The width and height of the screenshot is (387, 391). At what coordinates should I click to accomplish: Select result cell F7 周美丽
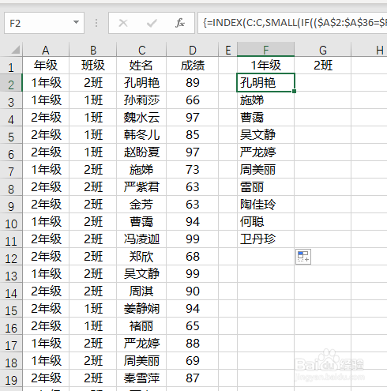(x=265, y=170)
